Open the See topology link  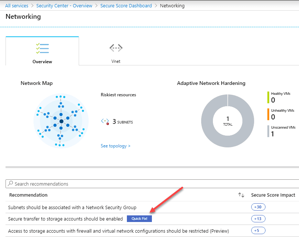(115, 146)
